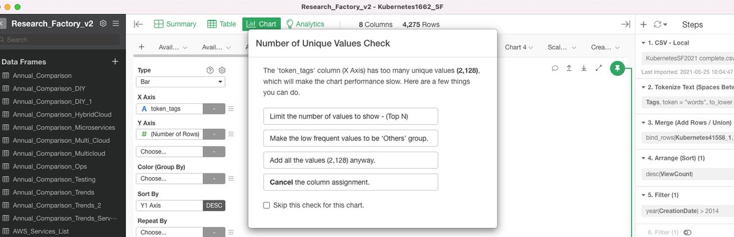Open Repeat By hamburger menu
This screenshot has width=734, height=237.
[231, 233]
